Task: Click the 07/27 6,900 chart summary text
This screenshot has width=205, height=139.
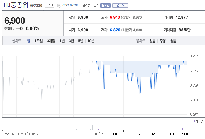Action: tap(20, 134)
